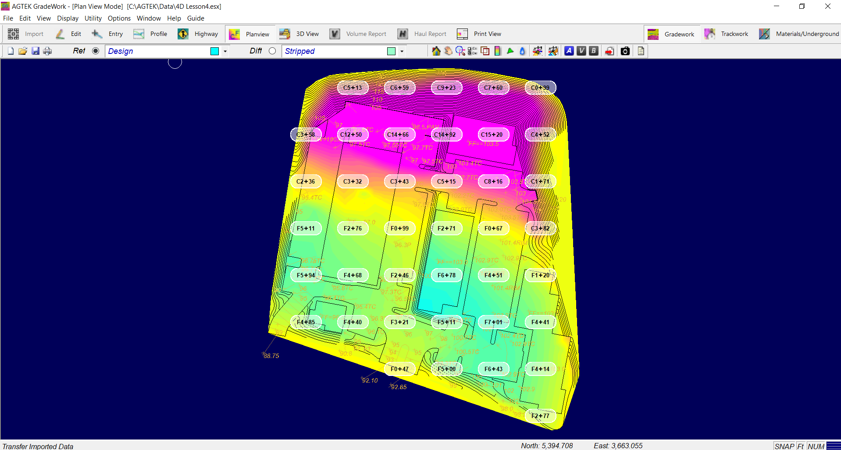Click the blue A toolbar icon
Screen dimensions: 841x450
[569, 51]
